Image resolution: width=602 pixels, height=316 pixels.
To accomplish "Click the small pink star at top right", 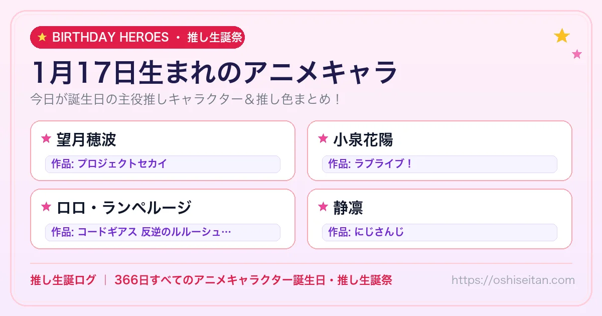I will 577,54.
